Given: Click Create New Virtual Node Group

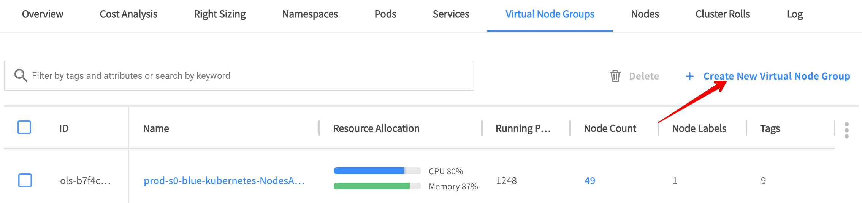Looking at the screenshot, I should [x=776, y=76].
